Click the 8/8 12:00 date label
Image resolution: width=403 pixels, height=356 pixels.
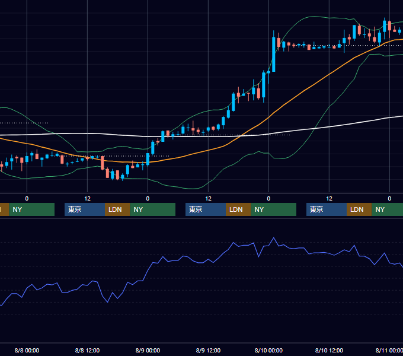click(x=87, y=350)
